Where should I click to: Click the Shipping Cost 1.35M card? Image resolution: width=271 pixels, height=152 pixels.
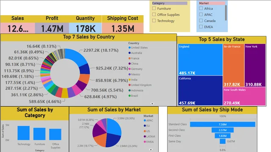pos(123,28)
